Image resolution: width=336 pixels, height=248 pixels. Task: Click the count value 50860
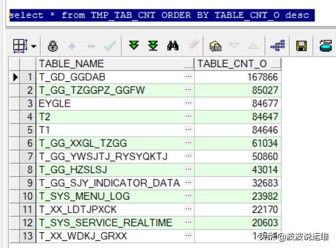265,157
